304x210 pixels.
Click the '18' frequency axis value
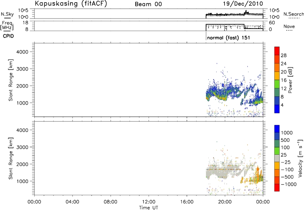pos(25,23)
